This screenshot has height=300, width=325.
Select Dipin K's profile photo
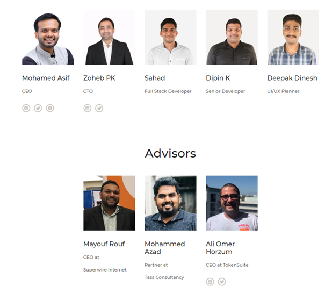232,37
